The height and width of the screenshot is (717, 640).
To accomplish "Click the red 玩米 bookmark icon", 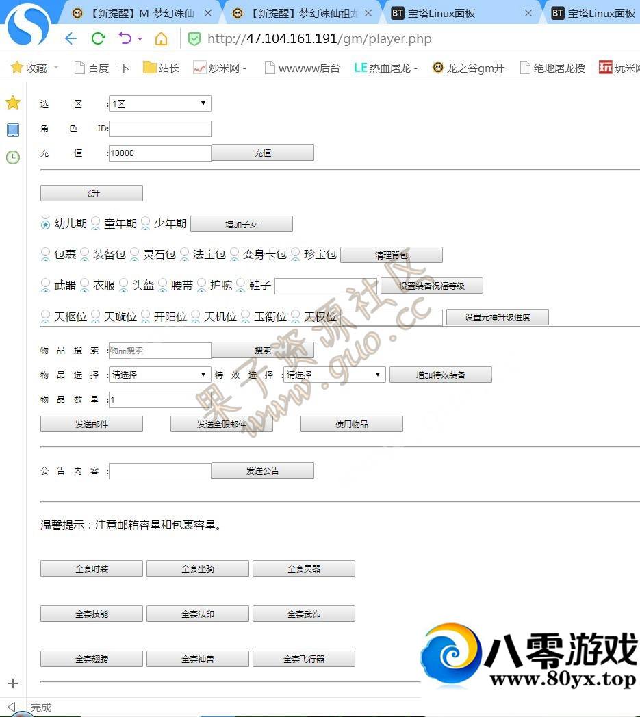I will (605, 68).
